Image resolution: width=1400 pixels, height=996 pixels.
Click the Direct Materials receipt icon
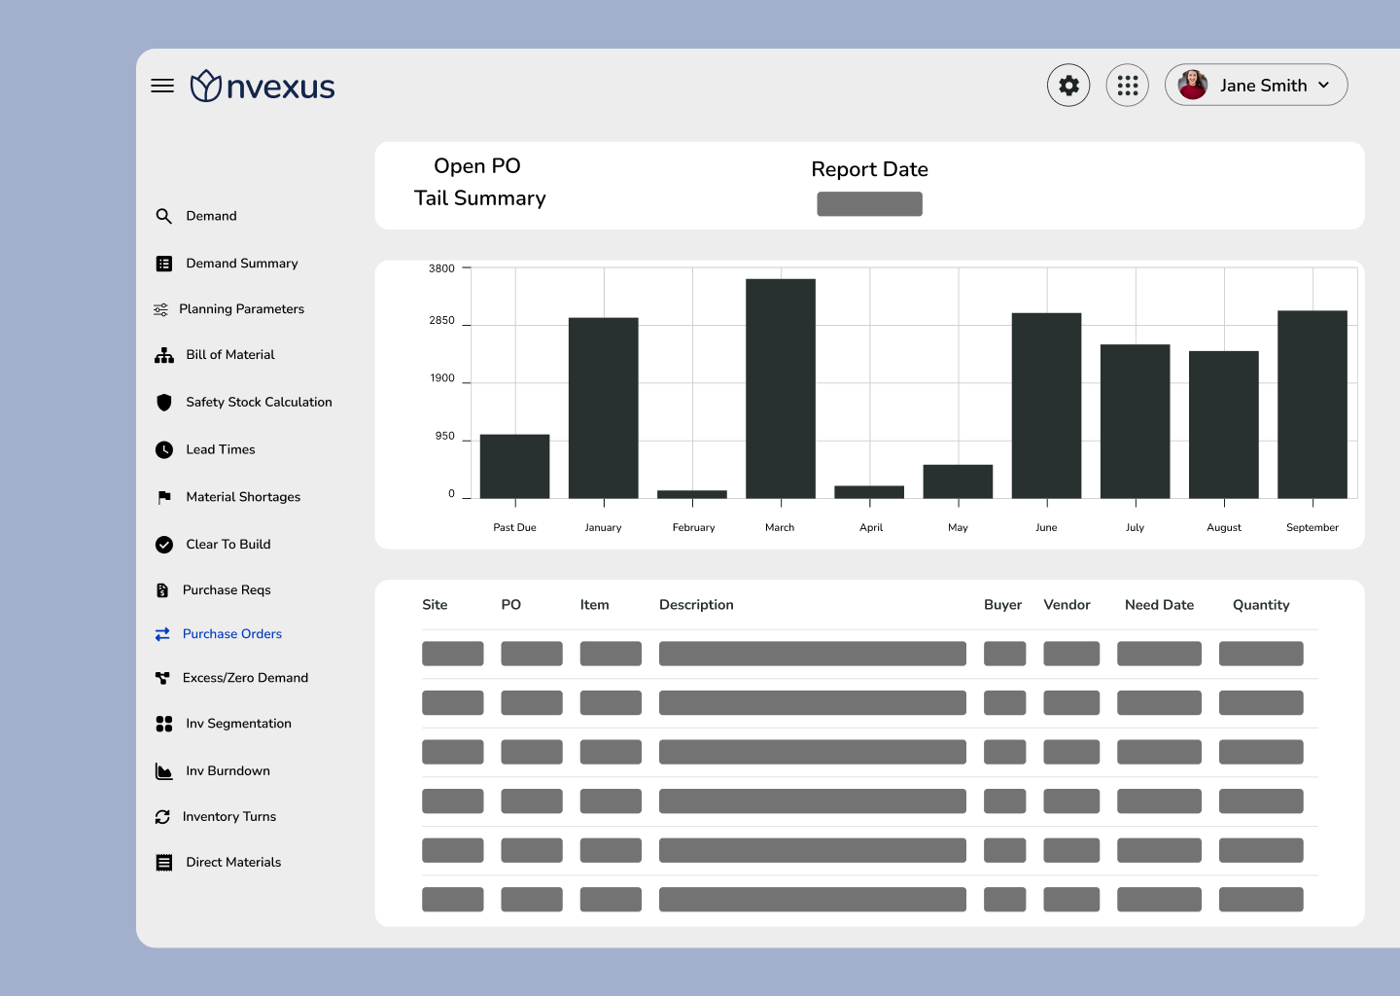click(x=163, y=863)
